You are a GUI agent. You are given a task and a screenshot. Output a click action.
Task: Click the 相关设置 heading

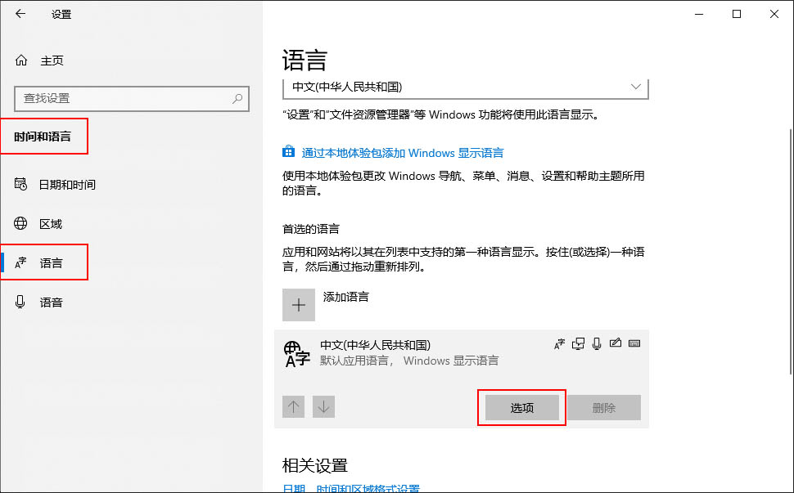315,465
